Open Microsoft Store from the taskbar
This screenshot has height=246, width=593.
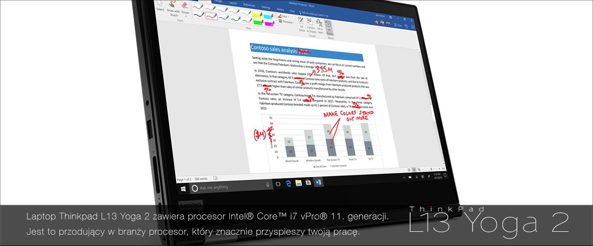[308, 182]
